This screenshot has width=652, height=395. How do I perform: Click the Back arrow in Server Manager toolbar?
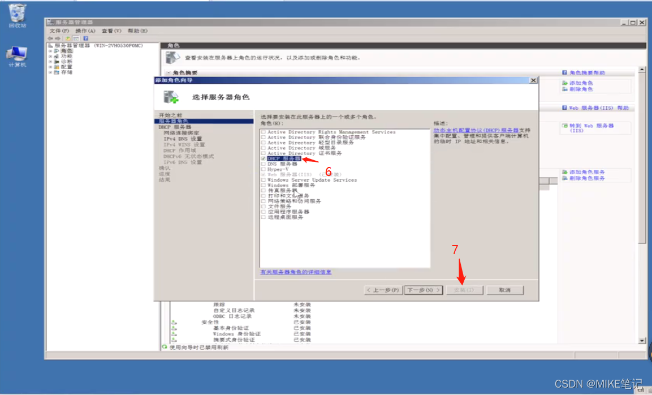50,38
